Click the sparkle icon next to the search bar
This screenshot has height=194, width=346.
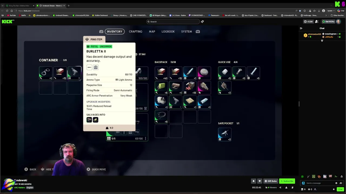click(x=202, y=22)
